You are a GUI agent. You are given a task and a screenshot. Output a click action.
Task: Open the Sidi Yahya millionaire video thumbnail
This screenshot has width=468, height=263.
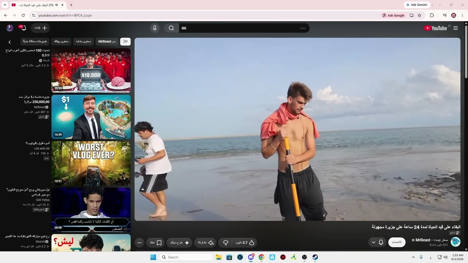pyautogui.click(x=91, y=210)
